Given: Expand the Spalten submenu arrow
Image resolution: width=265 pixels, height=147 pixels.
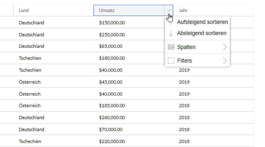Looking at the screenshot, I should (225, 47).
